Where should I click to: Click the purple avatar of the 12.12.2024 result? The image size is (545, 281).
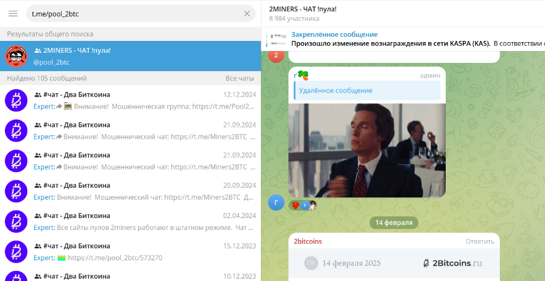[16, 100]
